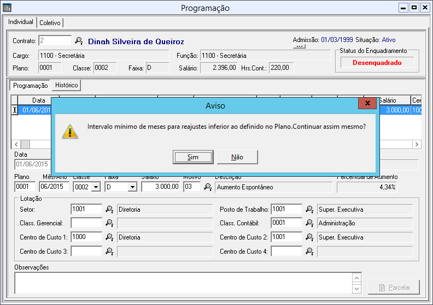Expand the Classe dropdown arrow
The image size is (433, 305).
[x=96, y=187]
